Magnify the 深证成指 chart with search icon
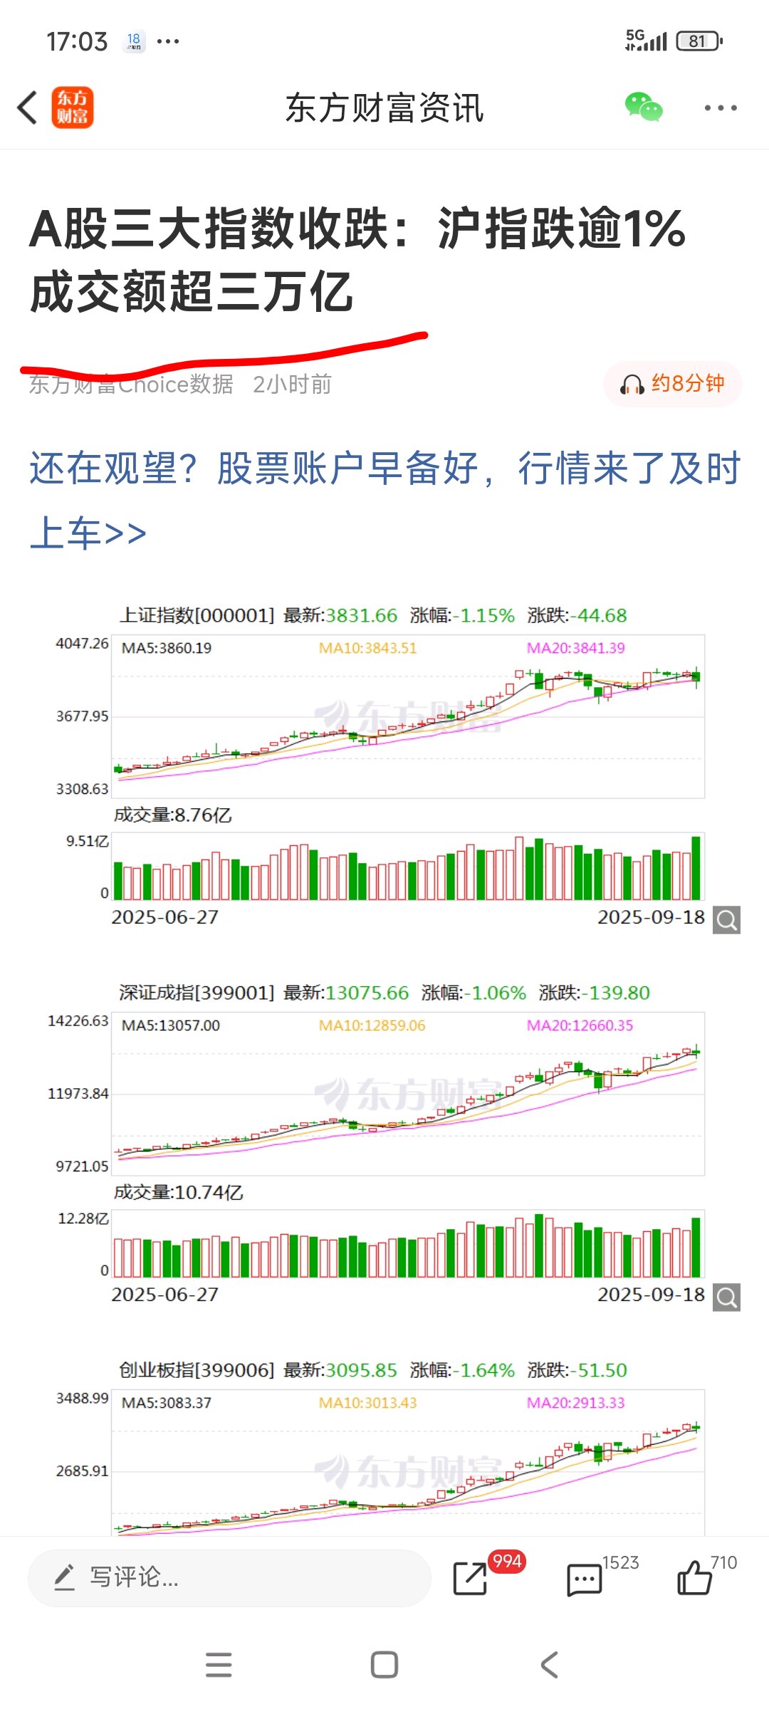The image size is (769, 1709). (726, 1297)
